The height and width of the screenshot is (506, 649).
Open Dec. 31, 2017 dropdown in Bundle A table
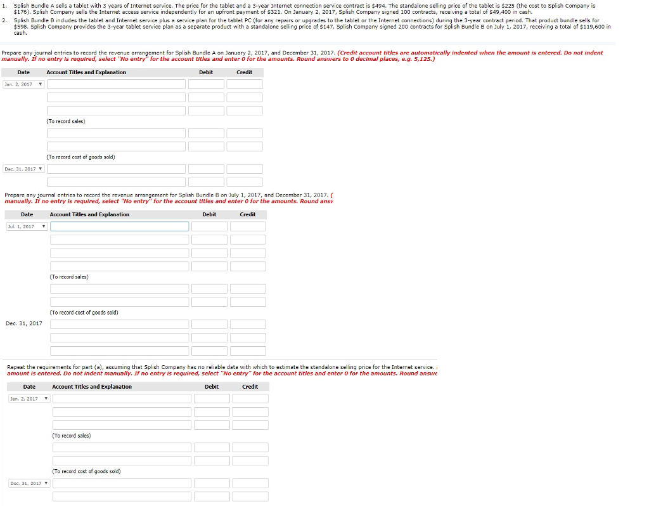tap(23, 169)
